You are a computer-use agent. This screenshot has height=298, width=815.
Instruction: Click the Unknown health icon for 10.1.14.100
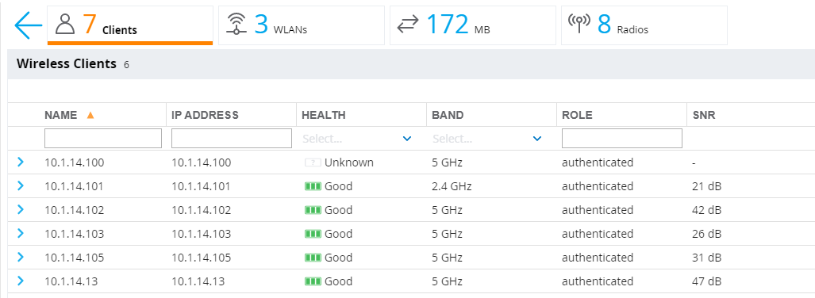tap(313, 163)
